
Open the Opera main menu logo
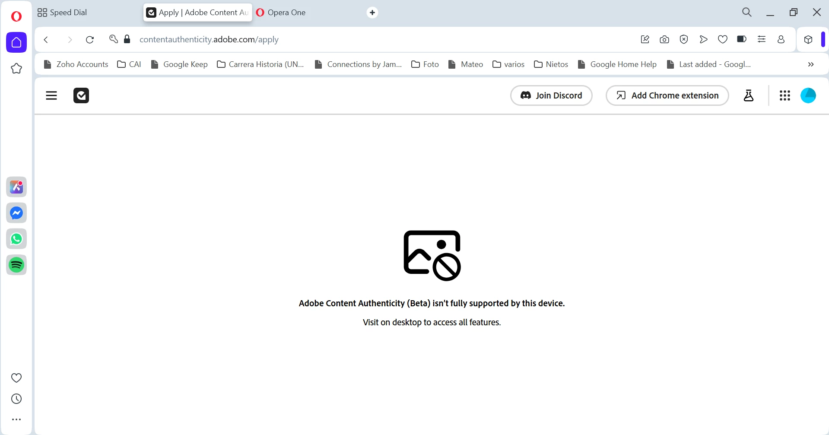click(x=16, y=16)
